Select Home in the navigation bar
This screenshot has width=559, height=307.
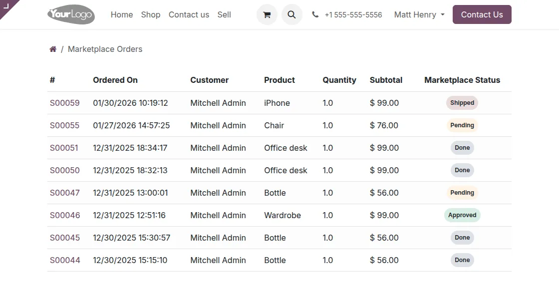point(121,15)
